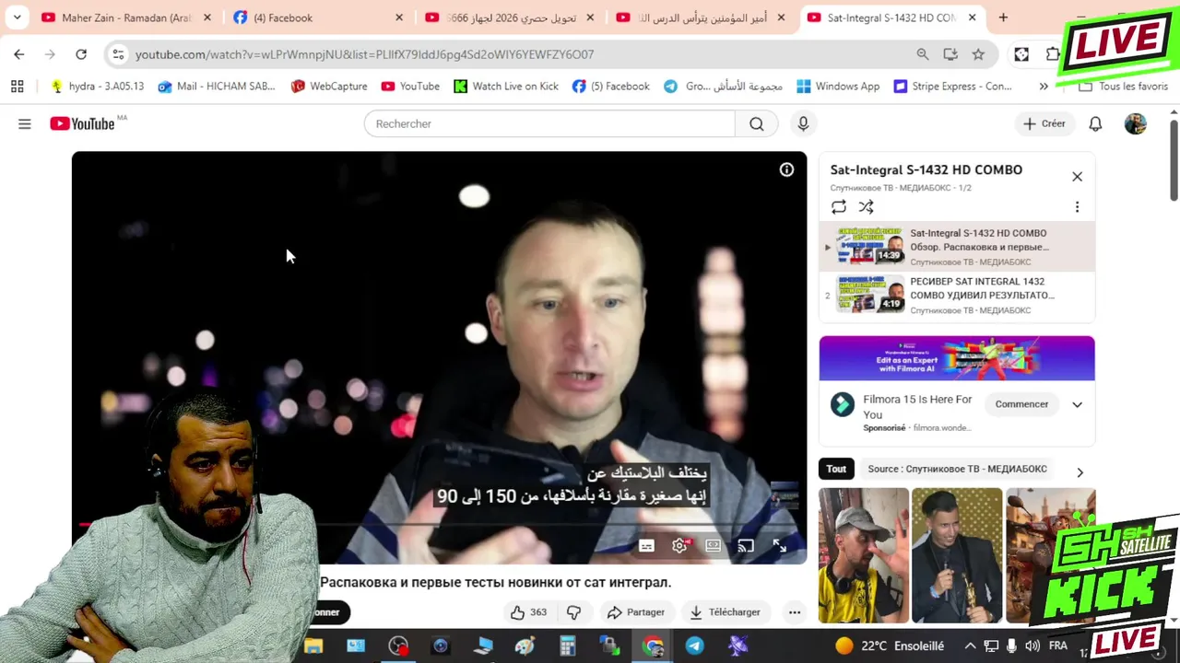Download the video via Télécharger
The image size is (1180, 663).
[725, 612]
